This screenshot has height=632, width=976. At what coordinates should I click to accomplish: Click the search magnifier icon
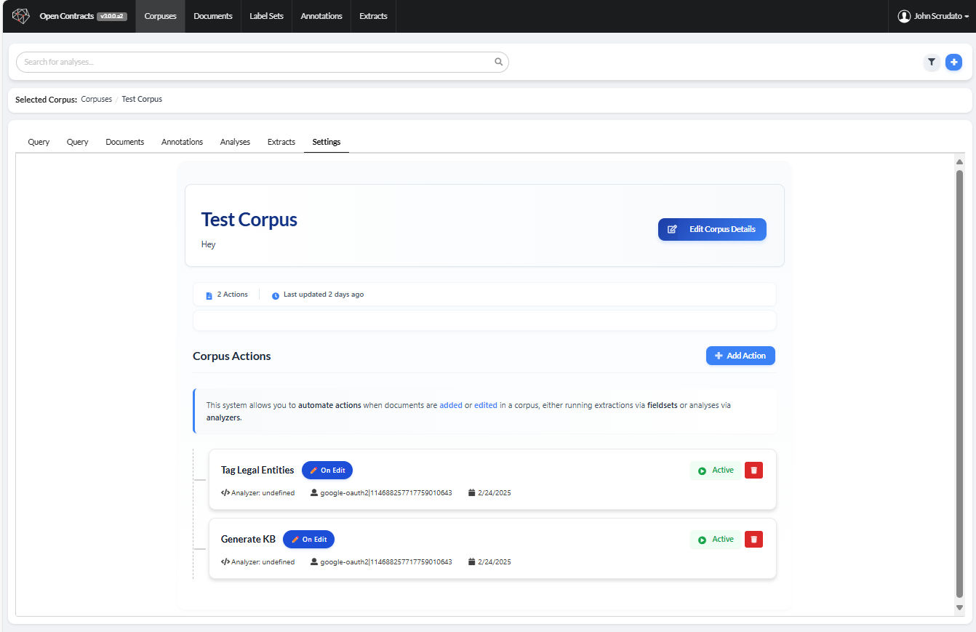coord(499,62)
